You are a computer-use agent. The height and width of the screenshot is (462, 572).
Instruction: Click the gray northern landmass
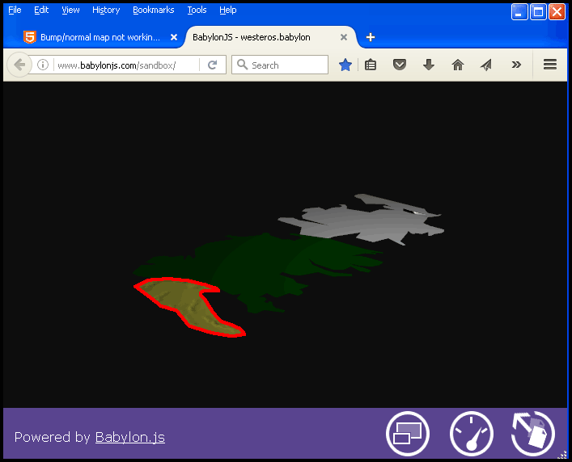[361, 222]
